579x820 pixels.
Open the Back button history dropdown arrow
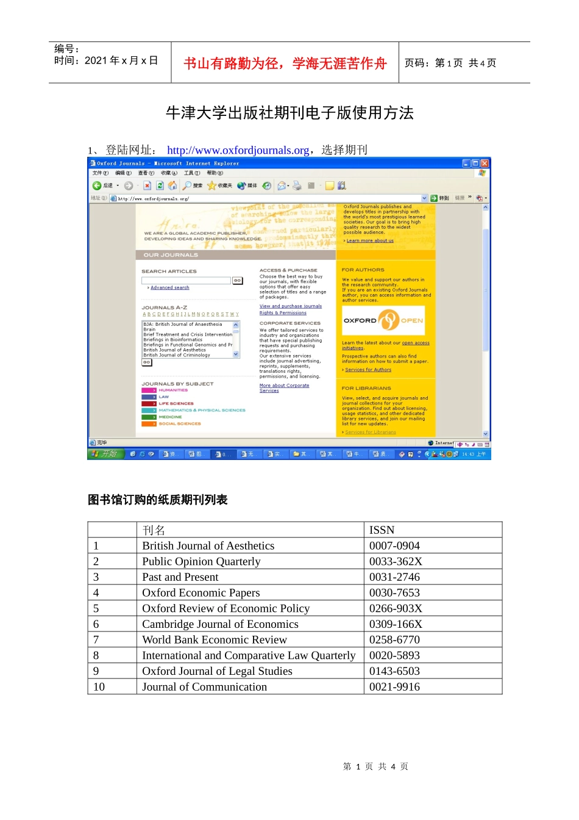coord(118,185)
